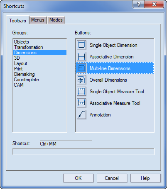
Task: Open Help from the bottom button
Action: pos(145,178)
